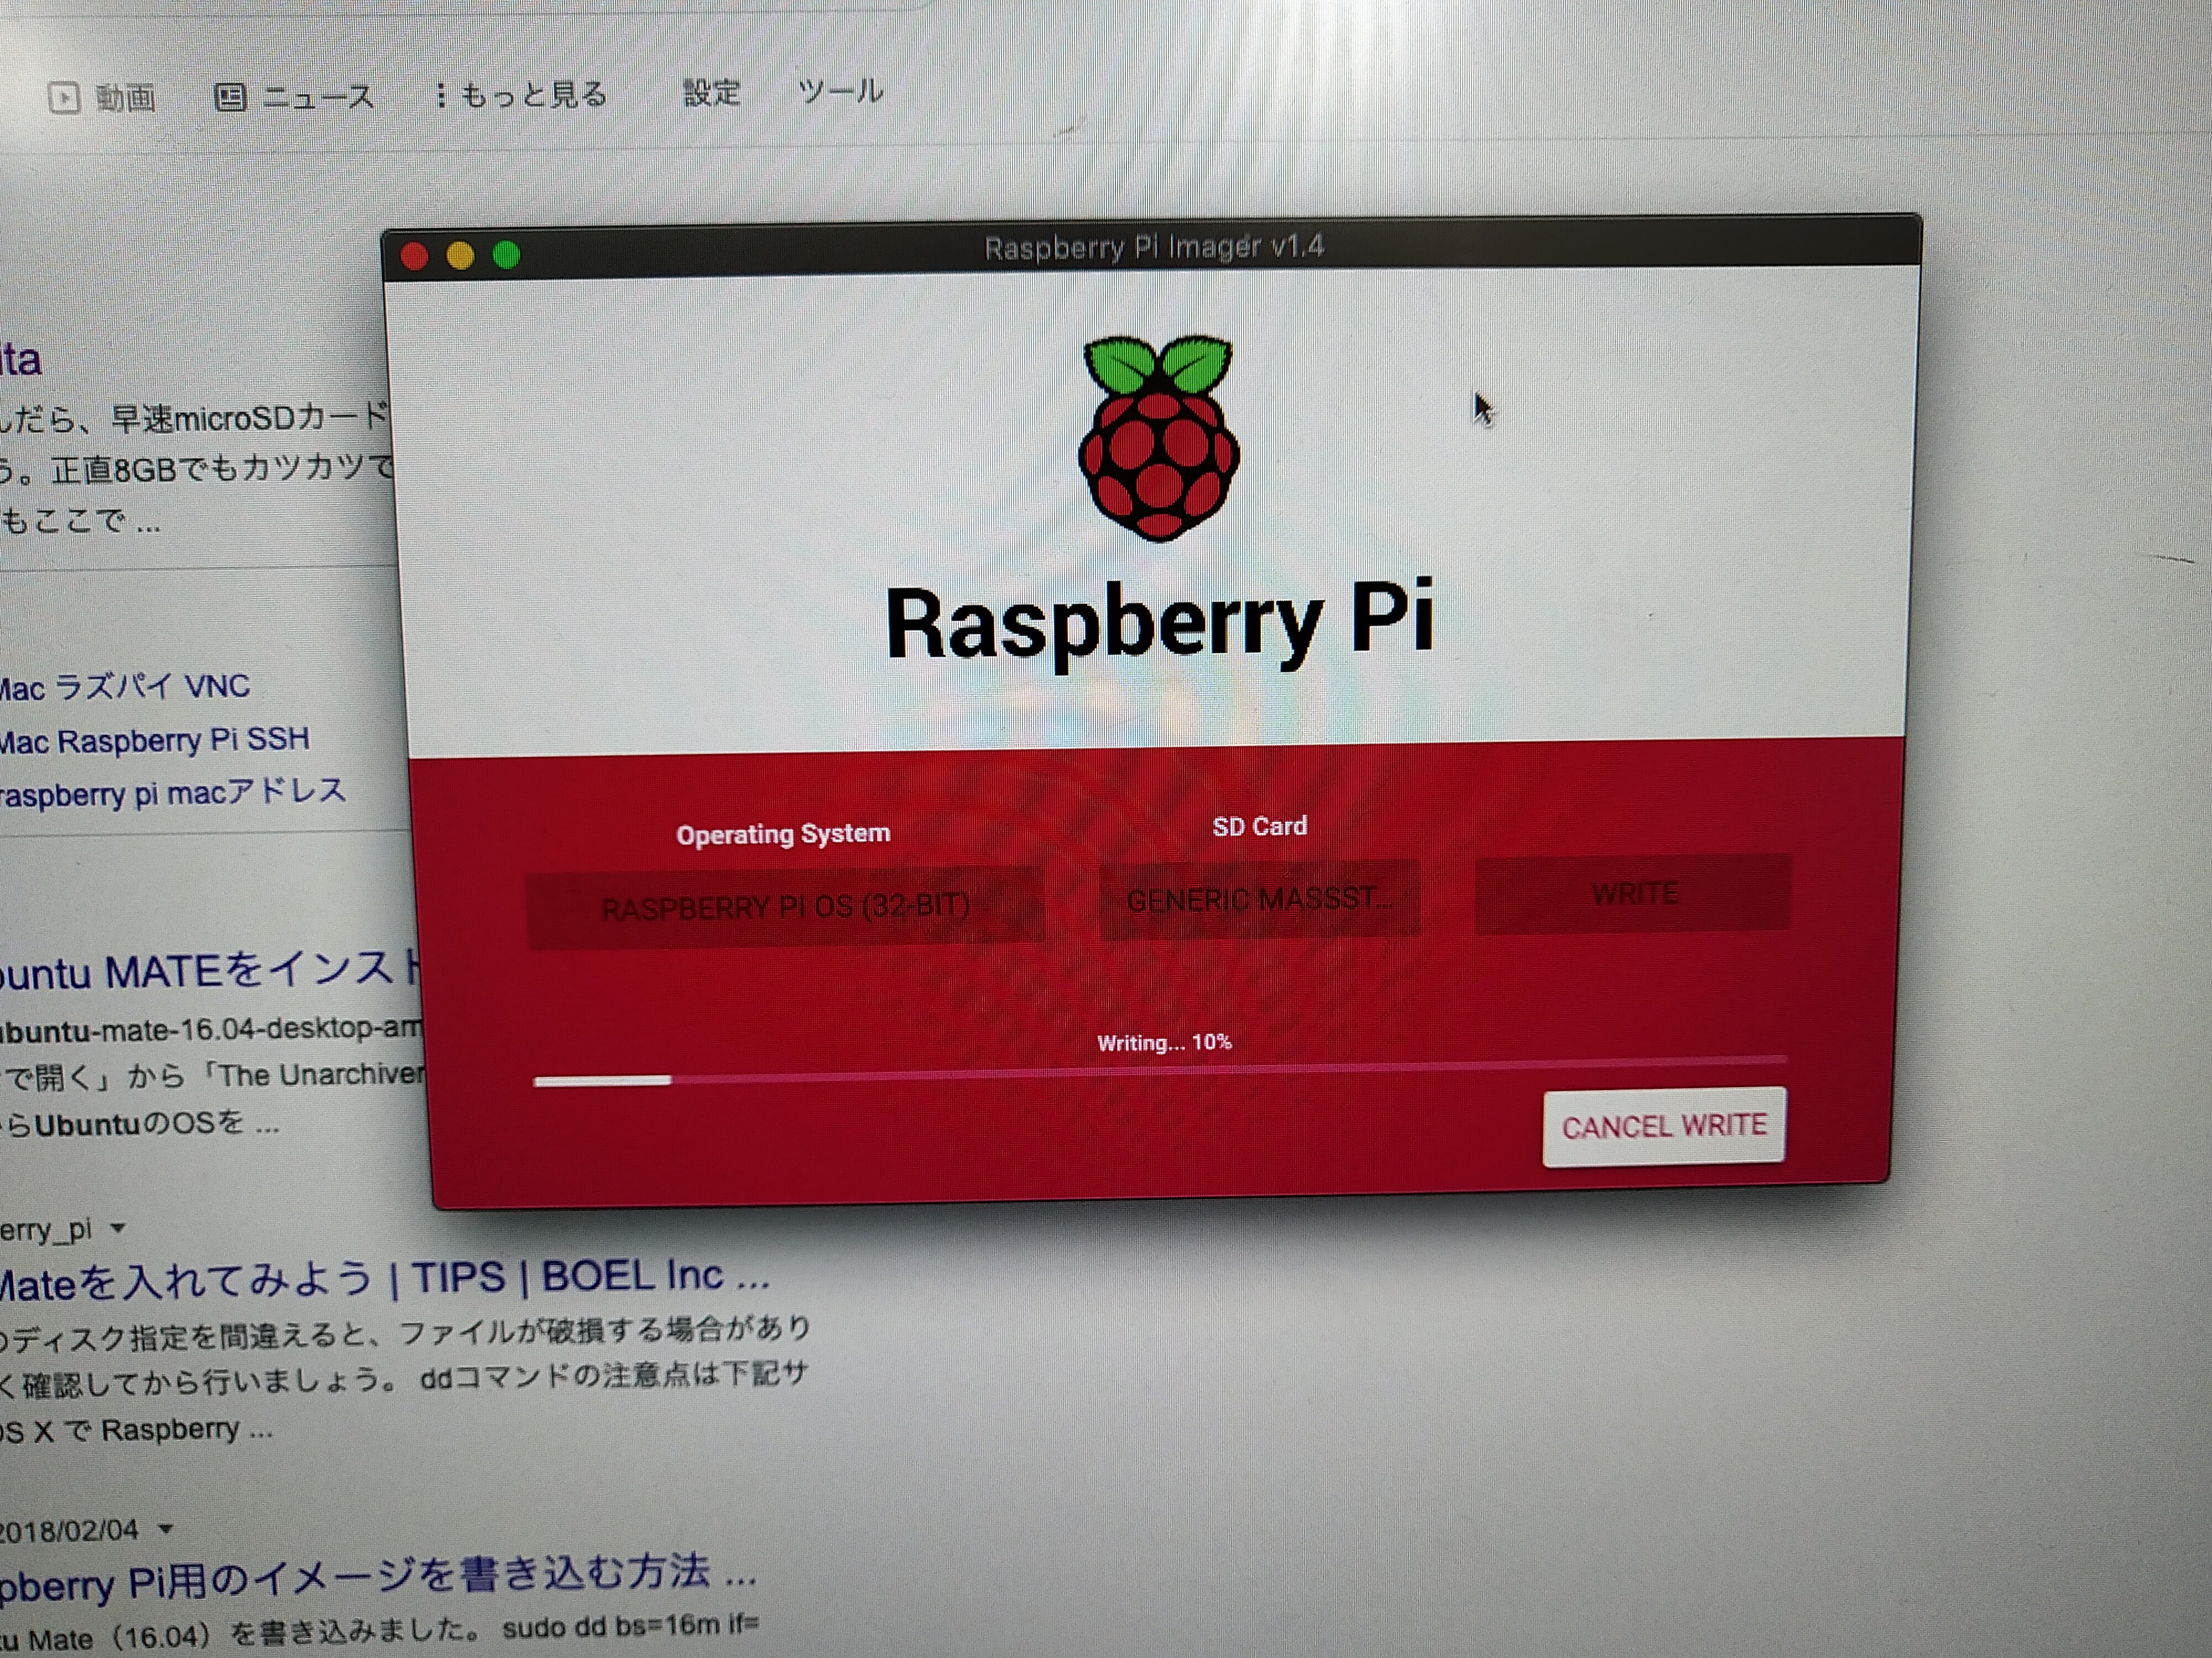
Task: Open 'Mateを入れてみよう | TIPS | BOEL Inc' result
Action: click(x=384, y=1279)
